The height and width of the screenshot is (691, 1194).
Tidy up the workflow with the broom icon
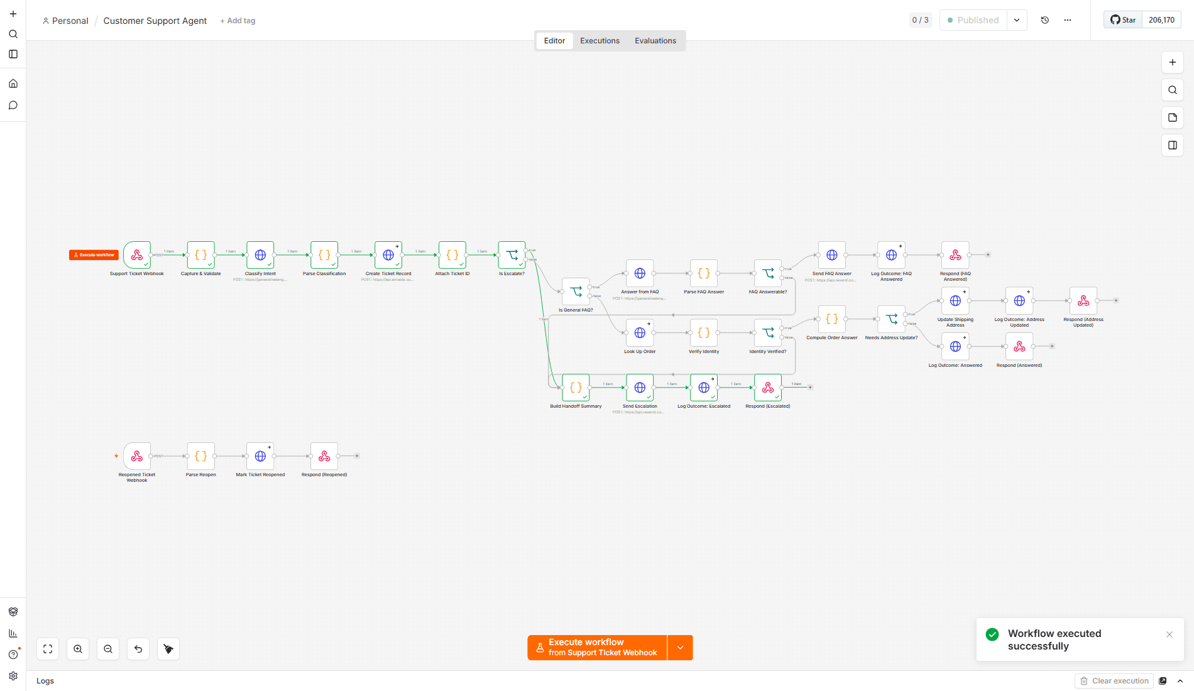(168, 649)
